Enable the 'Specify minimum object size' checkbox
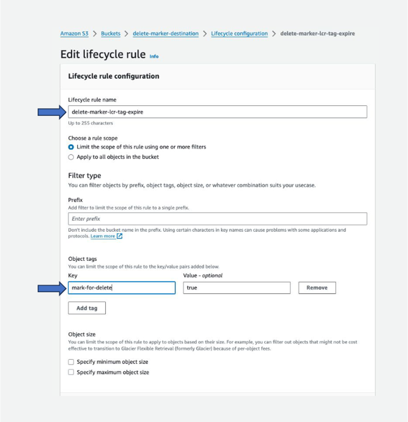Viewport: 408px width, 422px height. point(71,362)
